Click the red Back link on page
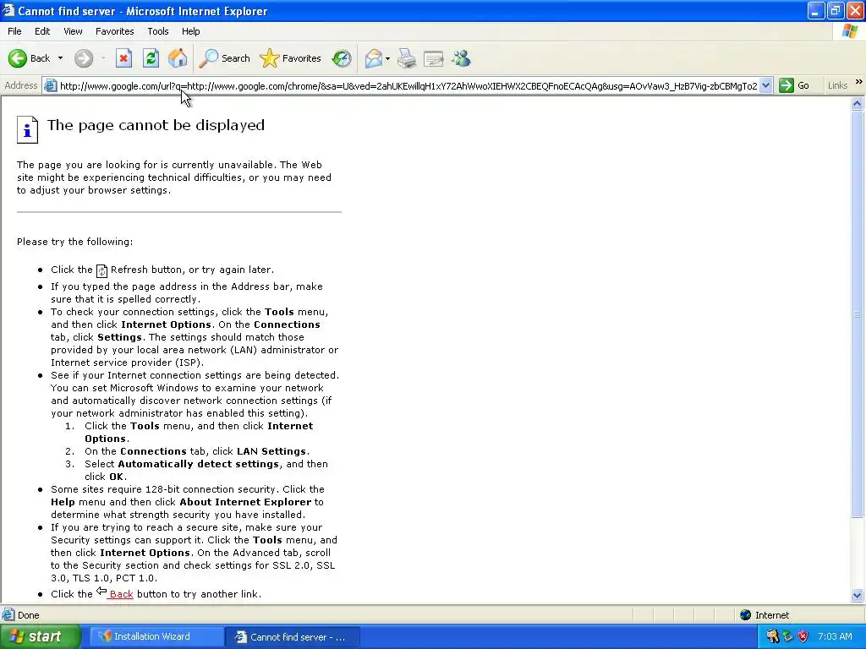866x649 pixels. click(x=121, y=594)
